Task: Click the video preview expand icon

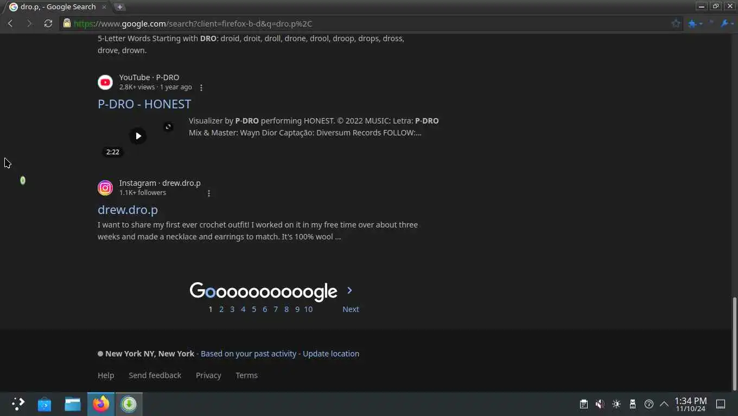Action: pos(168,127)
